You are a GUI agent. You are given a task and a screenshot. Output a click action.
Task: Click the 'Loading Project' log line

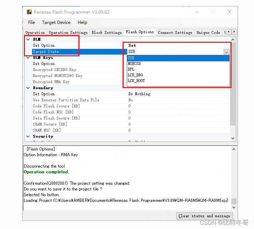click(126, 200)
